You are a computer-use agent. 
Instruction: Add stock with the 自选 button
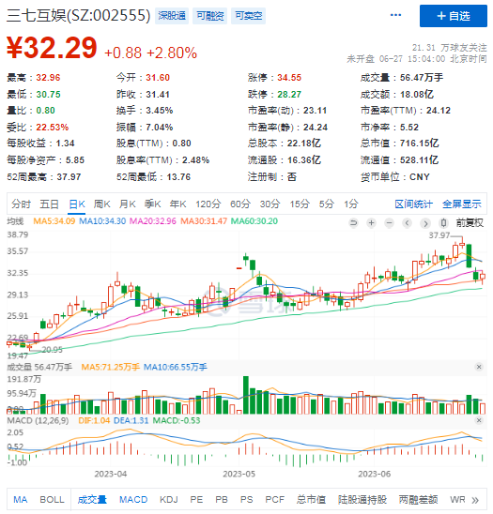(x=454, y=16)
